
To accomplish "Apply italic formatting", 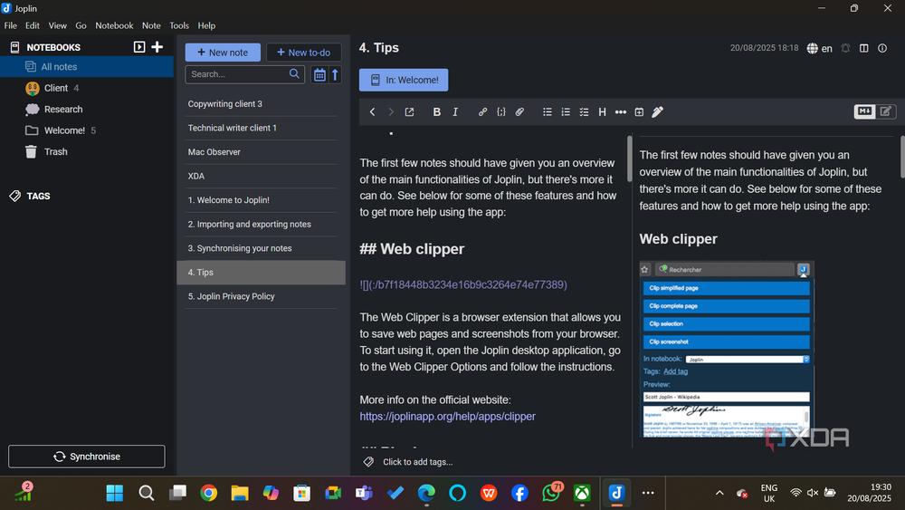I will [x=455, y=112].
